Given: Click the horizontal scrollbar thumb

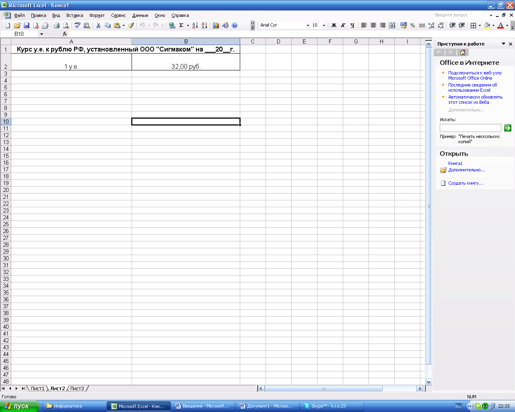Looking at the screenshot, I should click(x=323, y=389).
